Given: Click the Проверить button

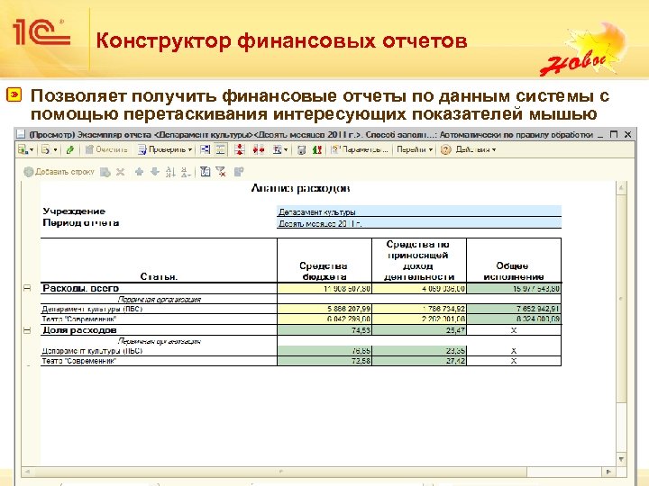Looking at the screenshot, I should (162, 149).
